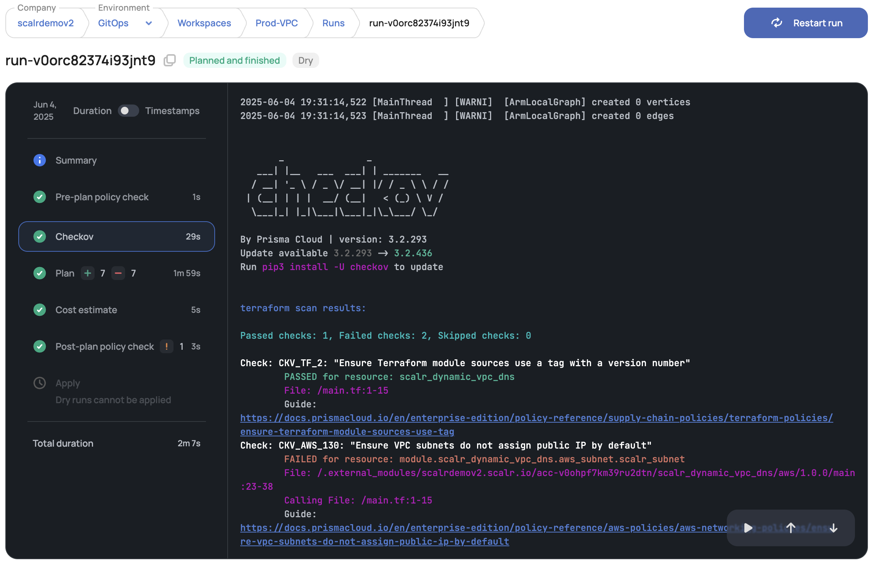Click the version 3.2.436 update text

(413, 253)
